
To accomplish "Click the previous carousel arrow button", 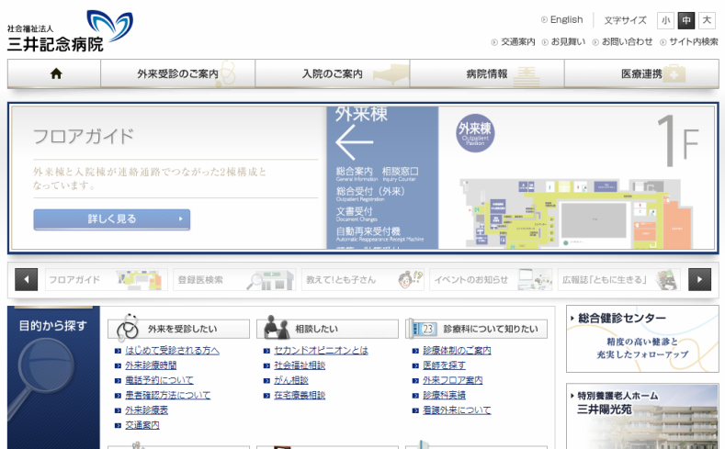I will point(27,279).
